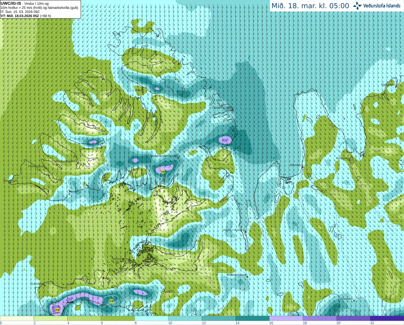
Task: Click the '10m hviður > 25 m/s' description line
Action: click(39, 8)
